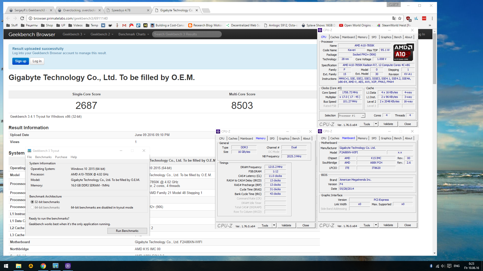Screen dimensions: 483x271
Task: Expand the Geekbench 3 nav dropdown
Action: 74,34
